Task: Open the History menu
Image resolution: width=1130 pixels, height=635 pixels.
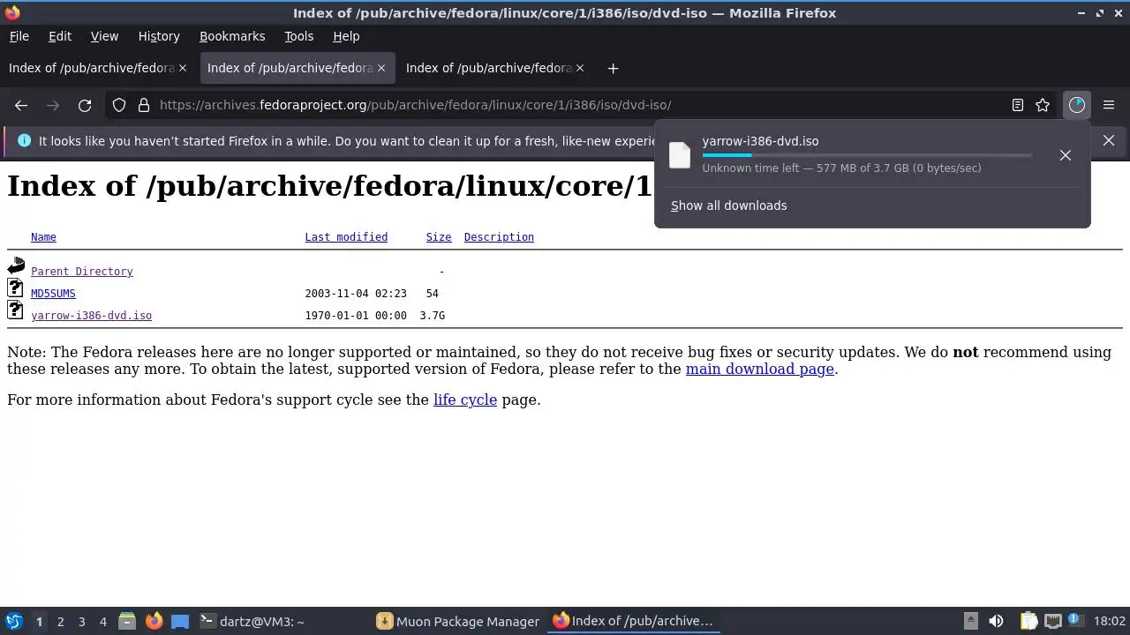Action: (159, 36)
